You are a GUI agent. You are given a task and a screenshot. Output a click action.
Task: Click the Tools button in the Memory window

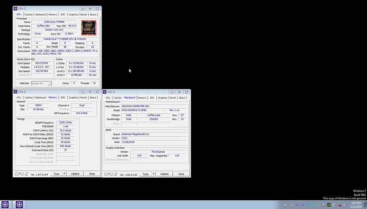(x=56, y=174)
